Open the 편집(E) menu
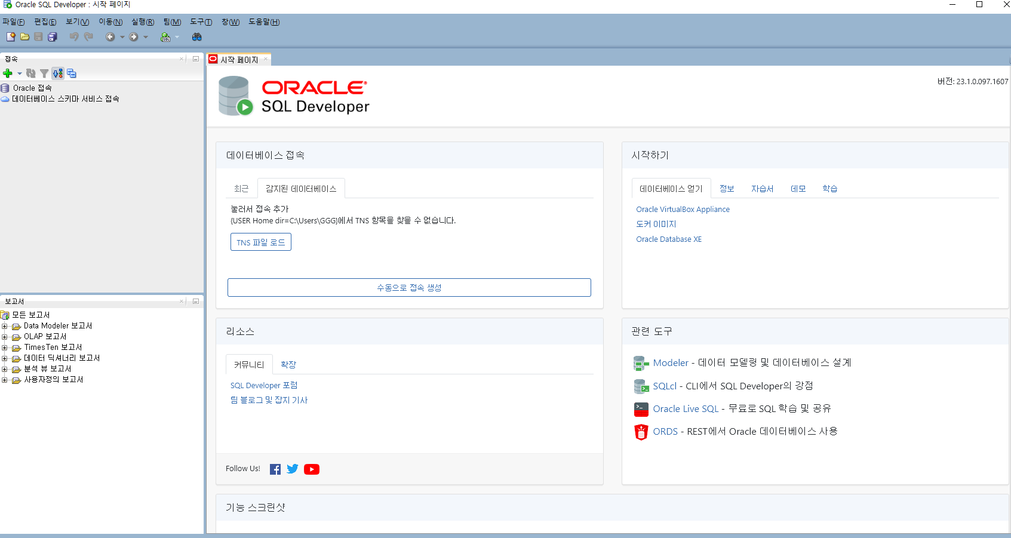The width and height of the screenshot is (1011, 538). 45,22
